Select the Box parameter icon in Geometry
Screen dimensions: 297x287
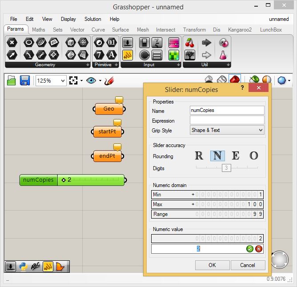(x=71, y=42)
